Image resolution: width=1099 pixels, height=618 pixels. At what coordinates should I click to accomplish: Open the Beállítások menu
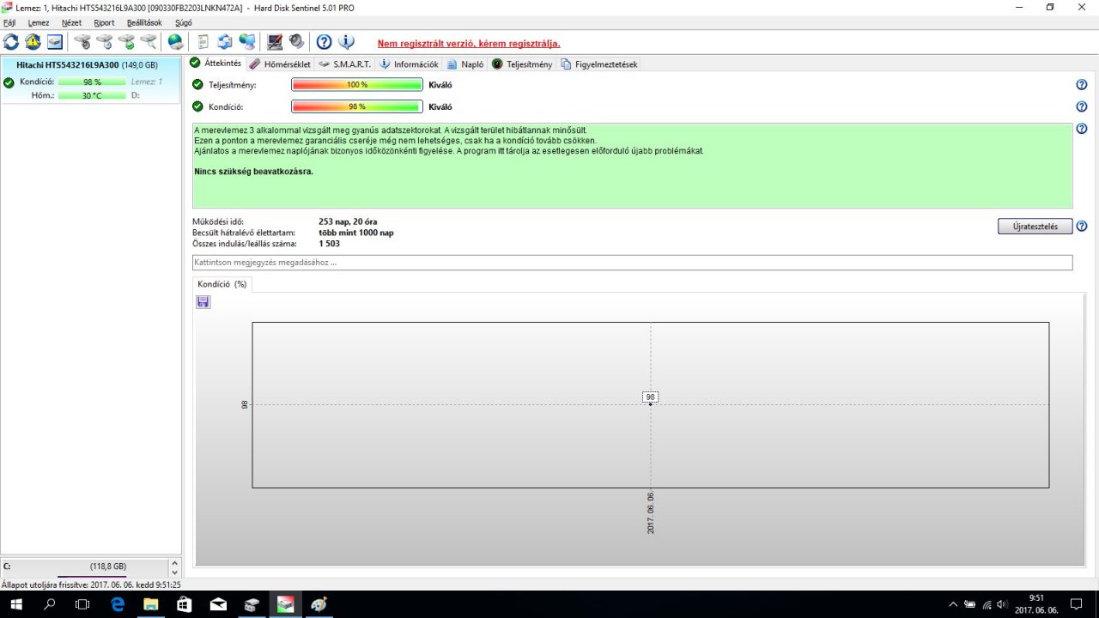(x=144, y=22)
